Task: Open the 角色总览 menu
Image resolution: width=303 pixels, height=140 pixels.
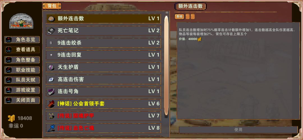Action: coord(22,40)
